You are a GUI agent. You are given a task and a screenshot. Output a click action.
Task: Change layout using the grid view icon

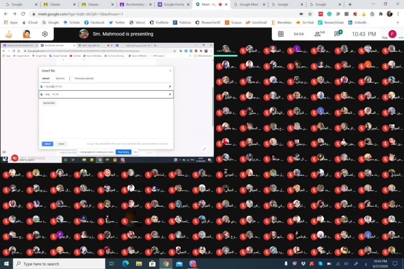point(281,34)
